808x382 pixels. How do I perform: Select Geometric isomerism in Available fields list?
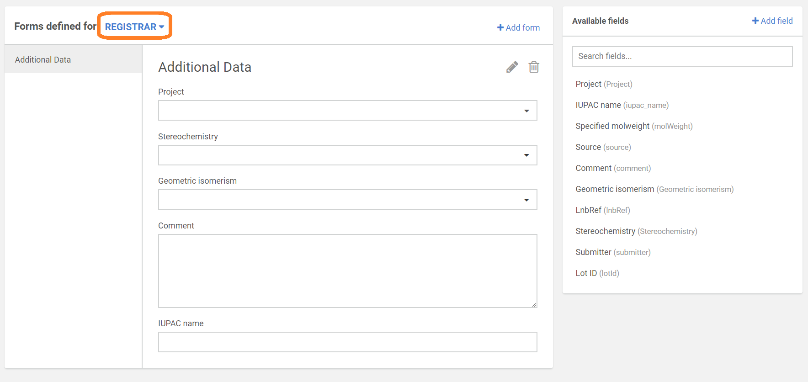click(x=654, y=189)
